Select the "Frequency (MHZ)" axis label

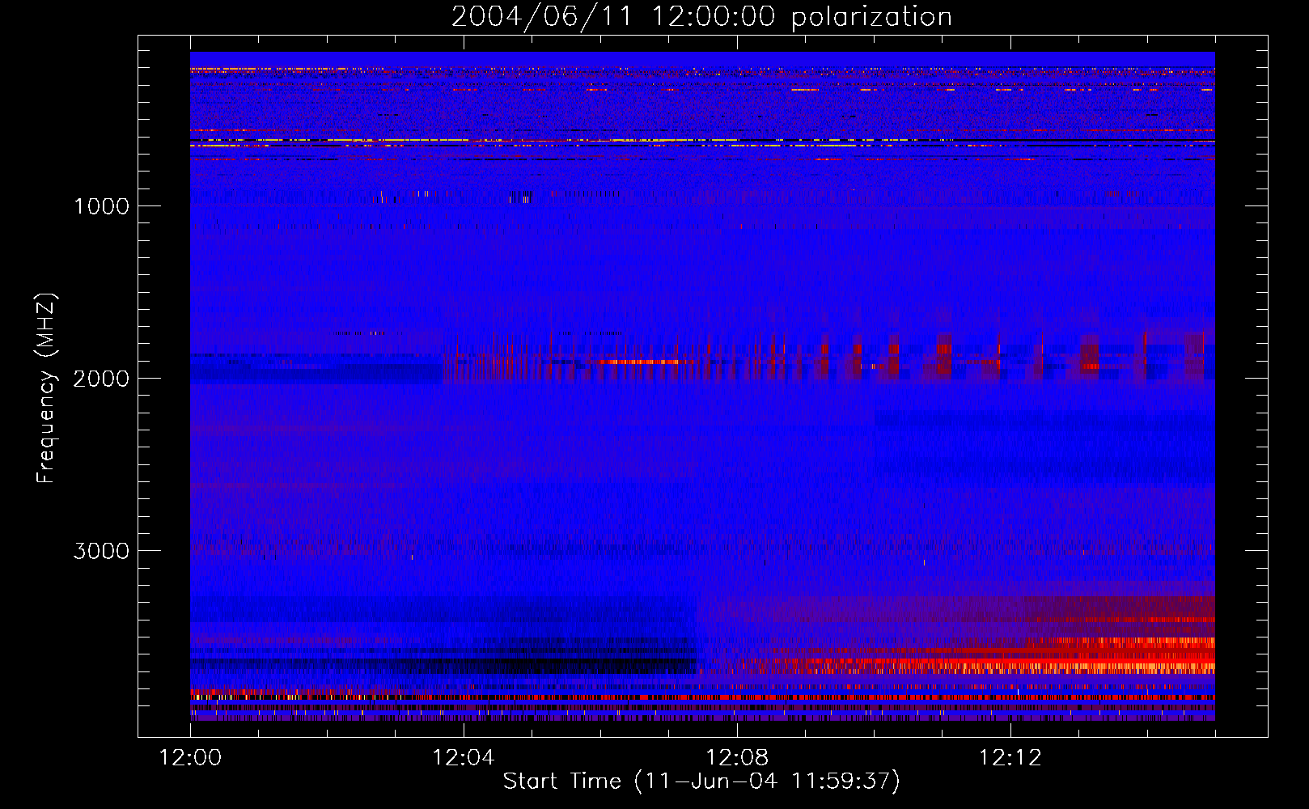tap(46, 388)
